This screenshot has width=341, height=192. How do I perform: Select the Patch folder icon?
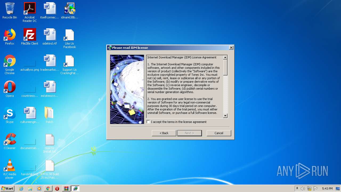[50, 115]
